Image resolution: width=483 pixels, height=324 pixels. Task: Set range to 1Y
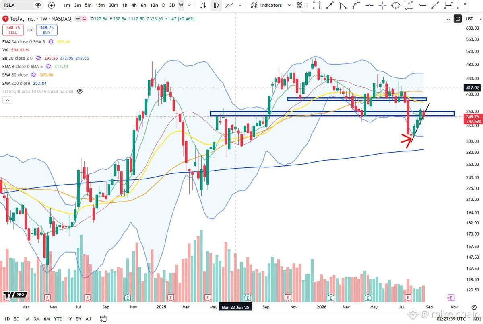tap(69, 319)
